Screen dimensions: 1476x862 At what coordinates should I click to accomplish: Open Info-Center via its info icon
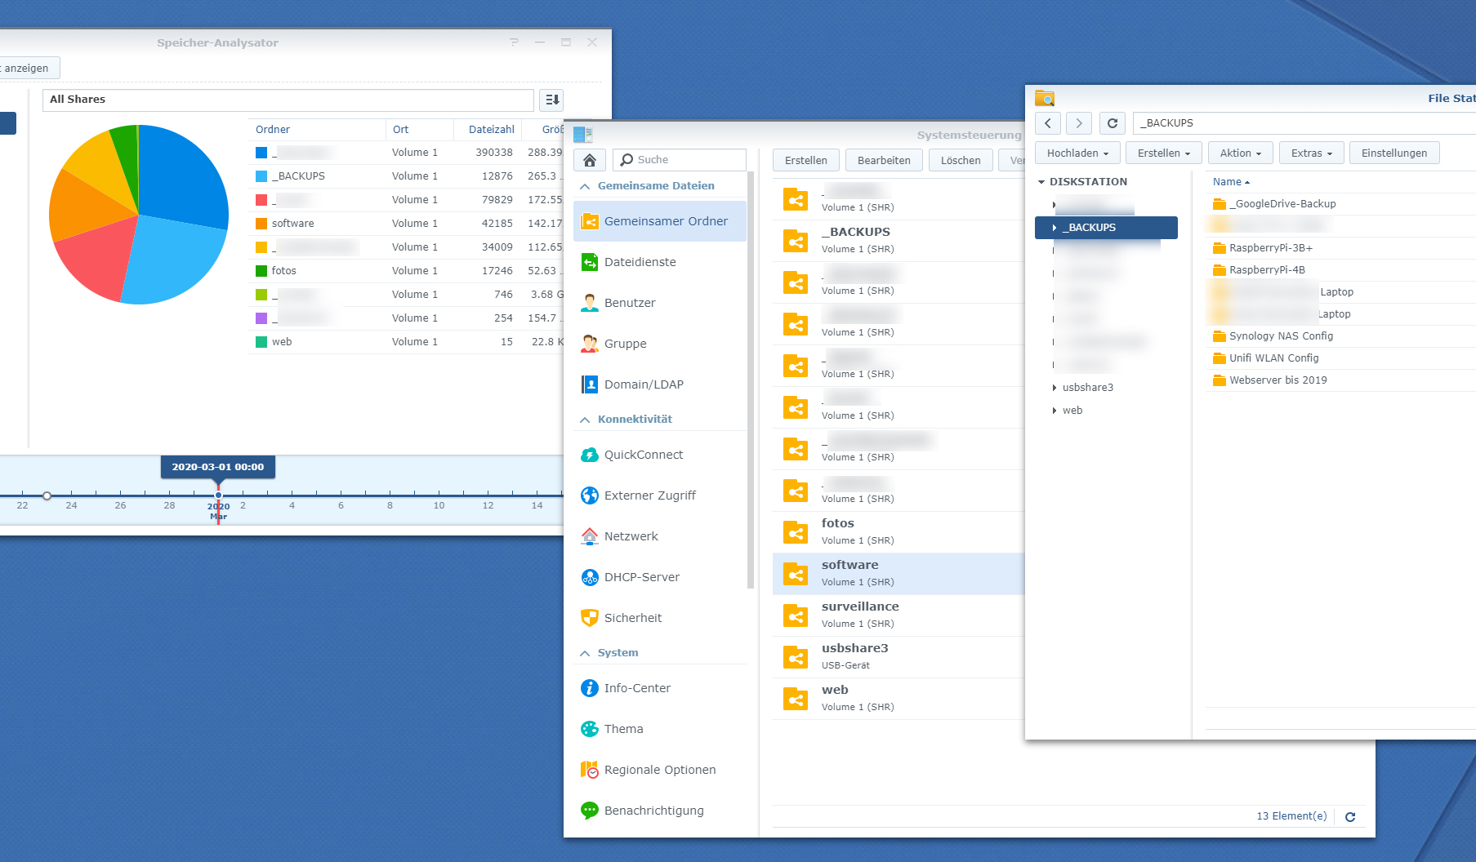590,688
